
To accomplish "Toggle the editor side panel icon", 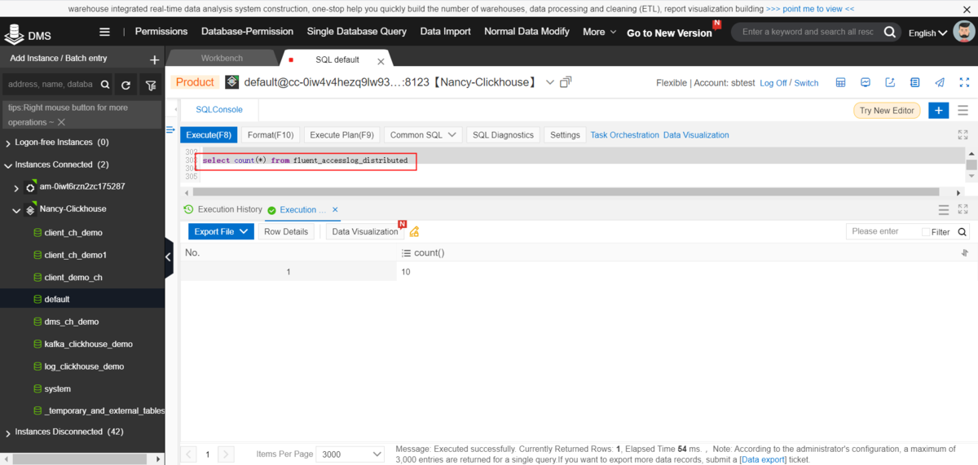I will (170, 130).
